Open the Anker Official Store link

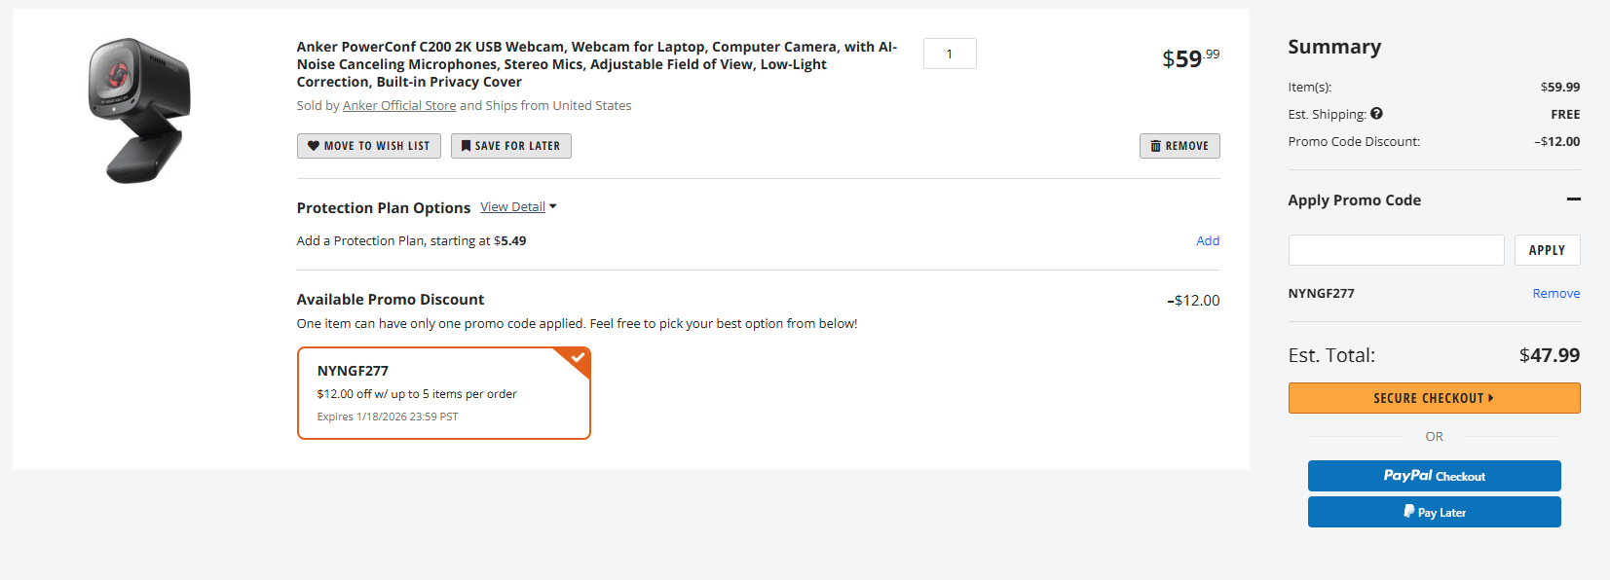click(399, 105)
